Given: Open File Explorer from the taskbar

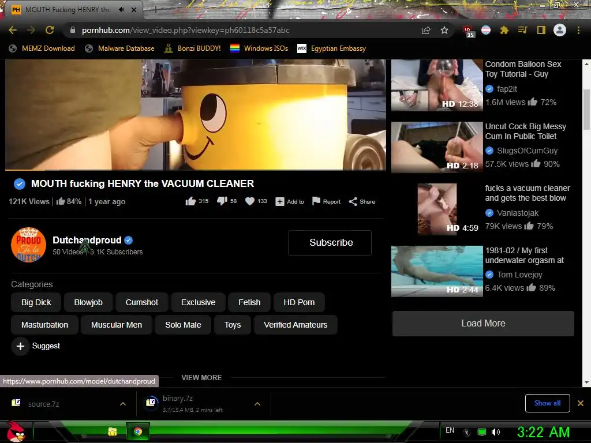Looking at the screenshot, I should tap(113, 431).
